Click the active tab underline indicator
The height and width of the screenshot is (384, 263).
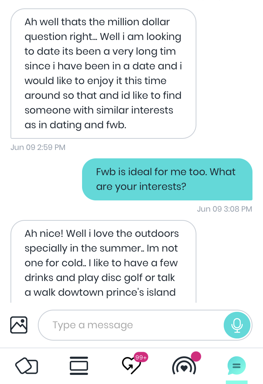click(x=237, y=382)
